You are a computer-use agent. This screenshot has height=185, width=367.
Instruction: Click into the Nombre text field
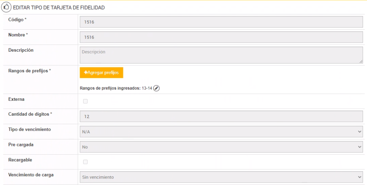(x=221, y=37)
